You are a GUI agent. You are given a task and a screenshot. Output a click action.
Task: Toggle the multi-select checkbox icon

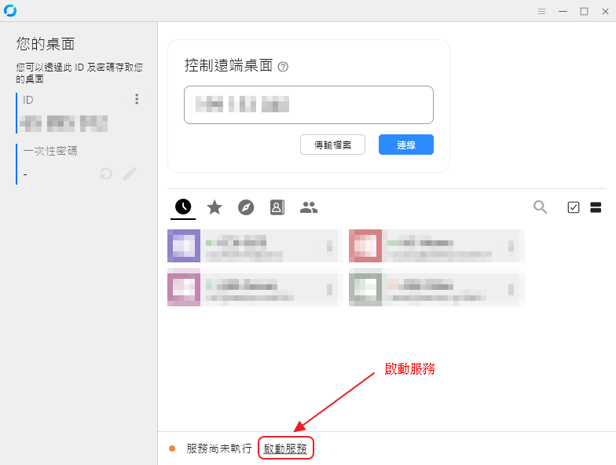[574, 207]
